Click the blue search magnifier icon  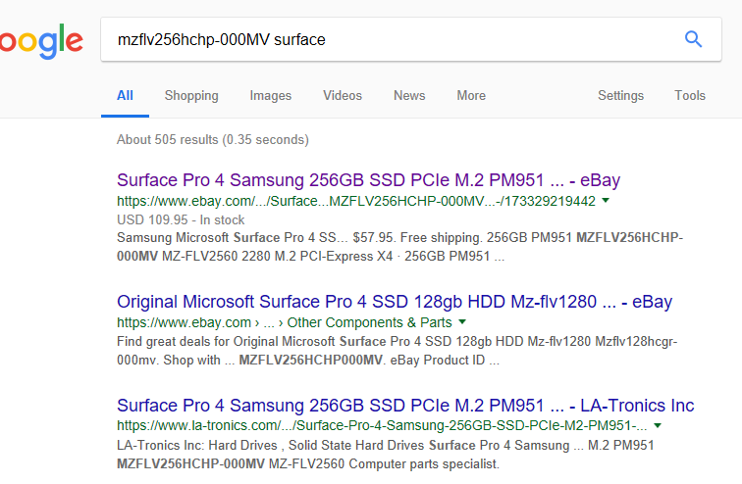point(693,39)
